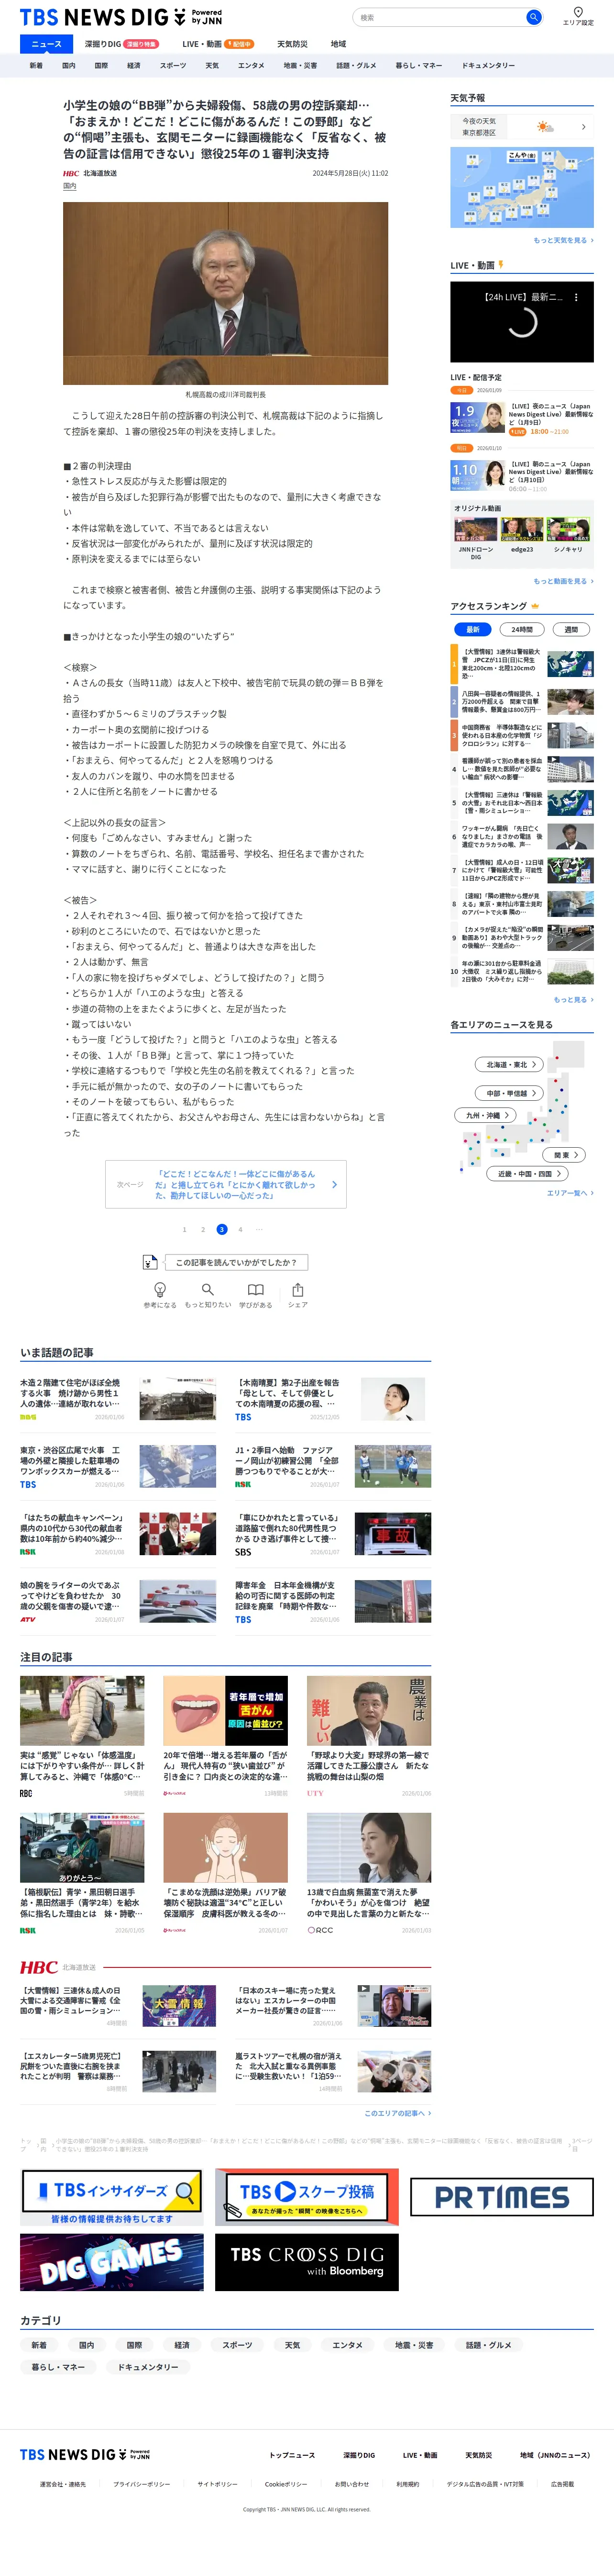Viewport: 614px width, 2576px height.
Task: Select the 天気防災 main tab
Action: coord(293,44)
